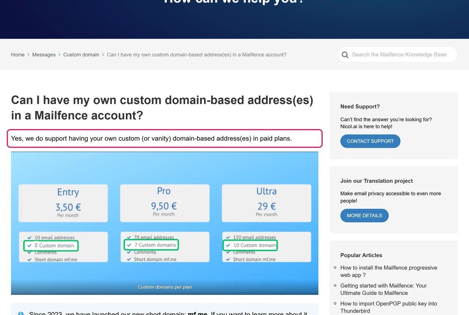
Task: Click the sentence about paid plans support
Action: click(x=151, y=138)
